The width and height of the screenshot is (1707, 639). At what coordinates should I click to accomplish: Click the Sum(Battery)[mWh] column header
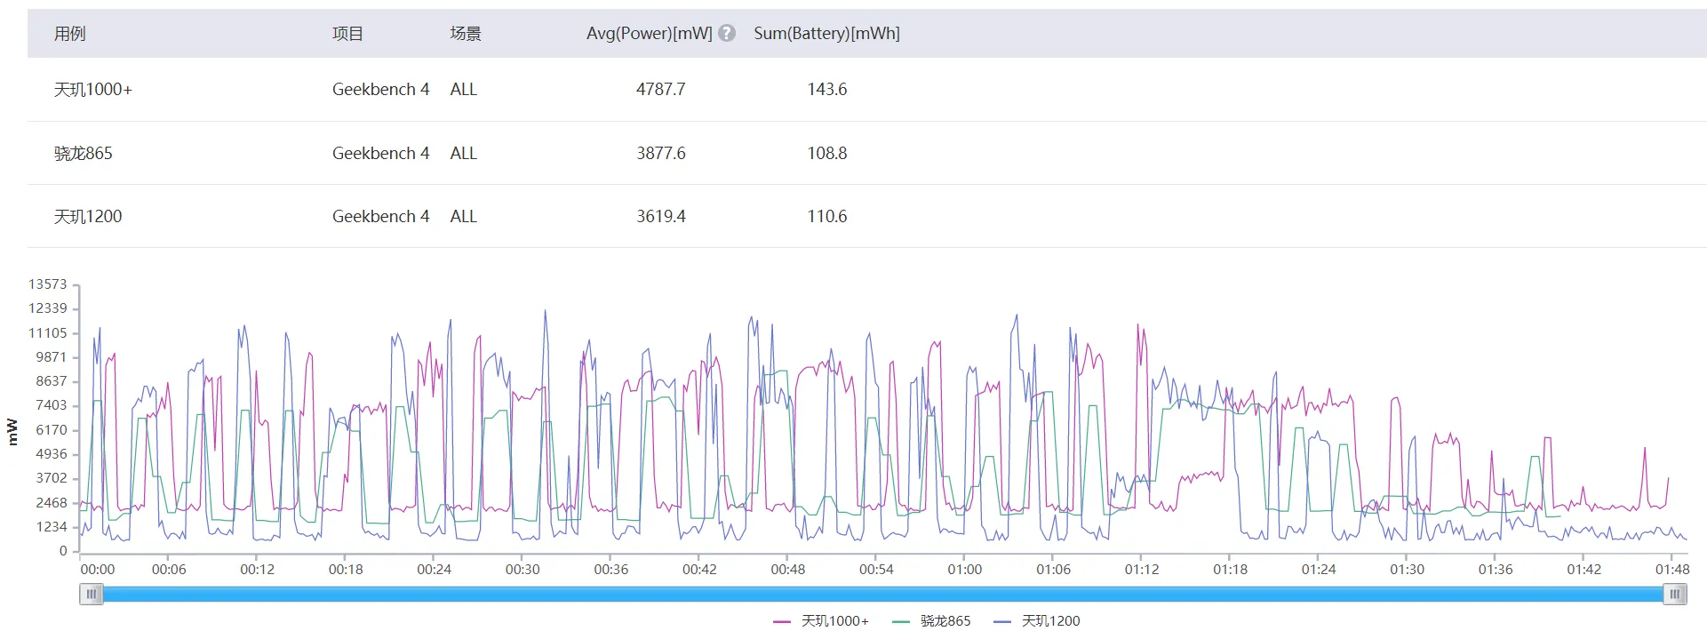tap(827, 34)
